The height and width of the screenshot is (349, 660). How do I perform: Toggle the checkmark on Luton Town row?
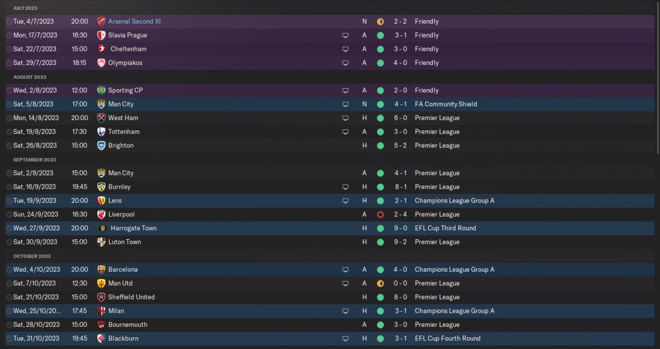(x=9, y=242)
